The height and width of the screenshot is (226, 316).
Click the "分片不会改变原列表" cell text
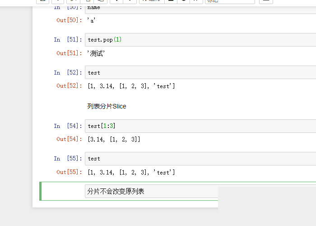pyautogui.click(x=116, y=192)
